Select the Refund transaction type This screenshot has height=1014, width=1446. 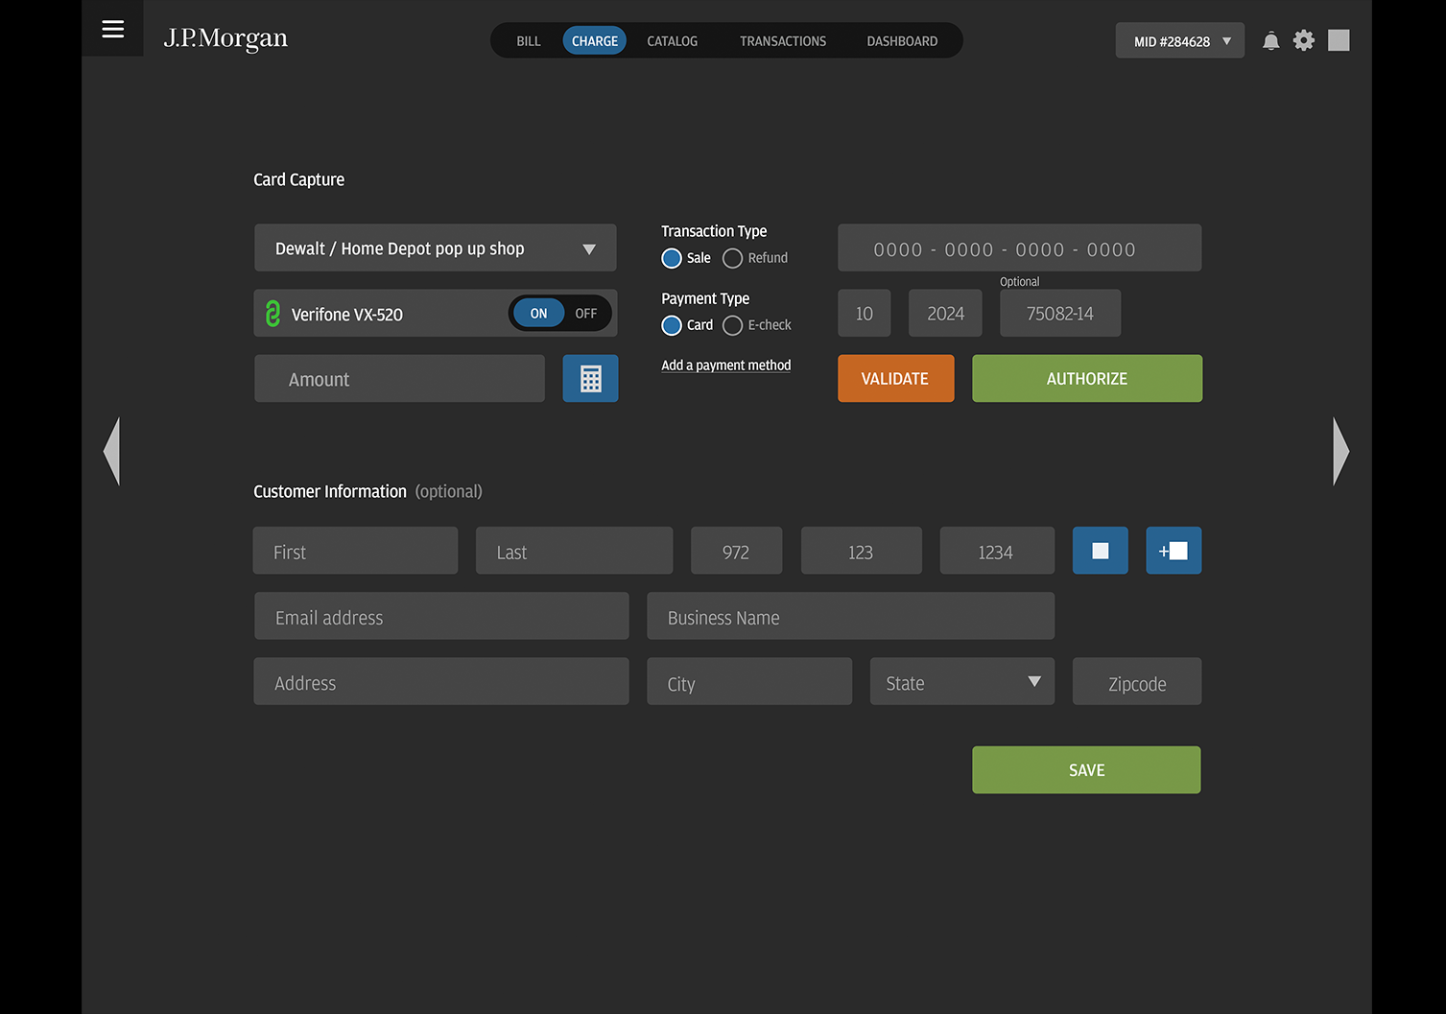click(732, 258)
